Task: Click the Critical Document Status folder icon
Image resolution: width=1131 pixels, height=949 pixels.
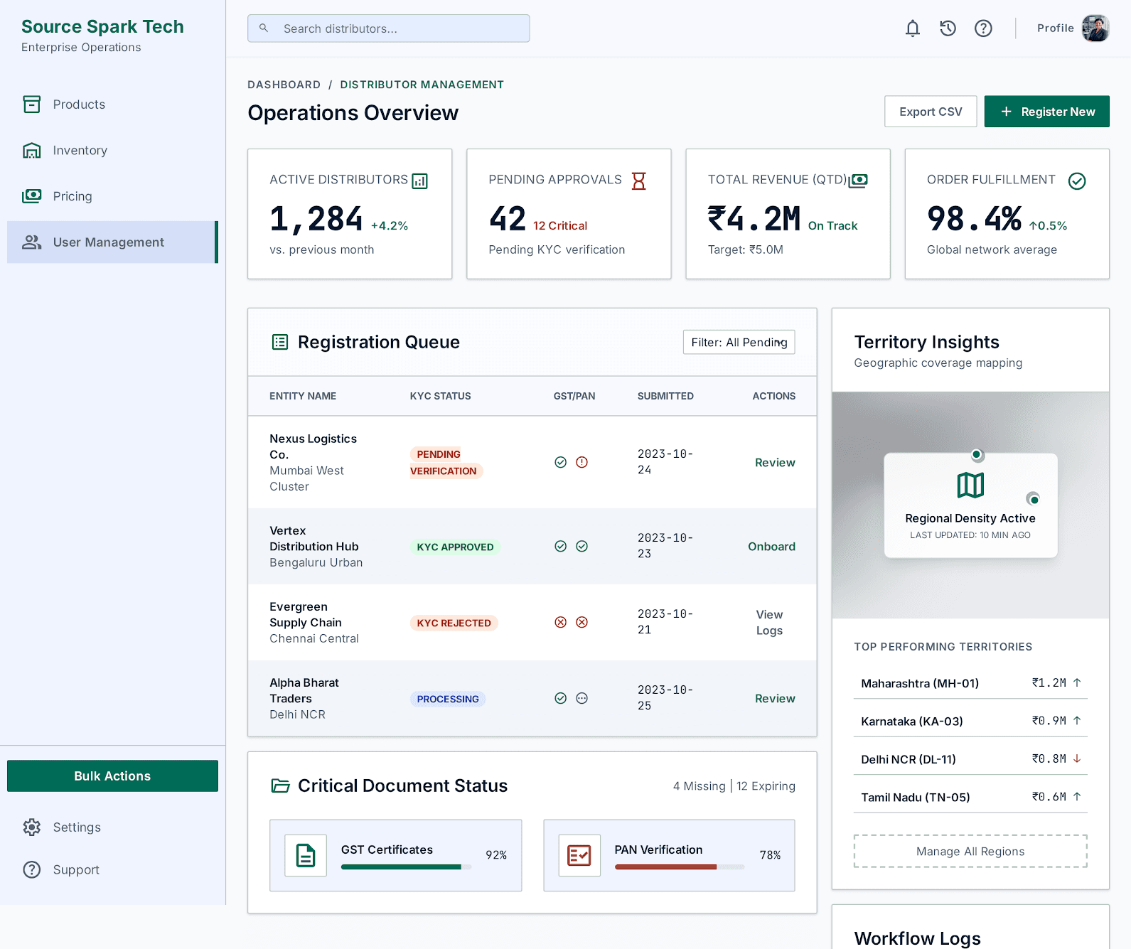Action: point(280,786)
